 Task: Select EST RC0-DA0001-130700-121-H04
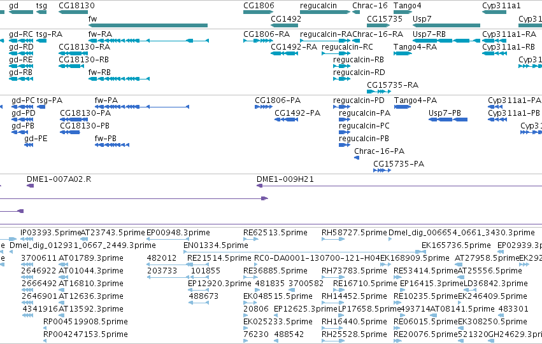click(317, 258)
